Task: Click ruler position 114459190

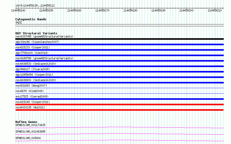Action: pyautogui.click(x=158, y=10)
